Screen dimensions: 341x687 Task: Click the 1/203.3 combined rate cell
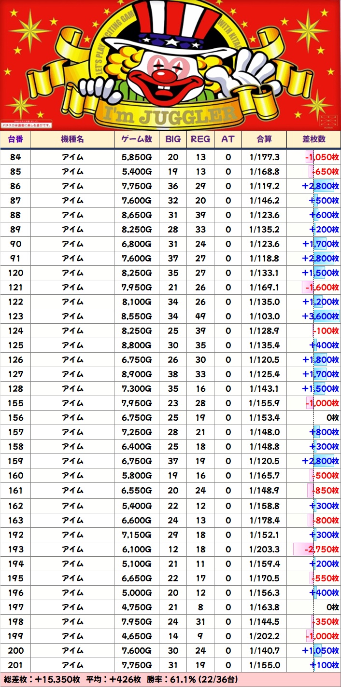264,549
